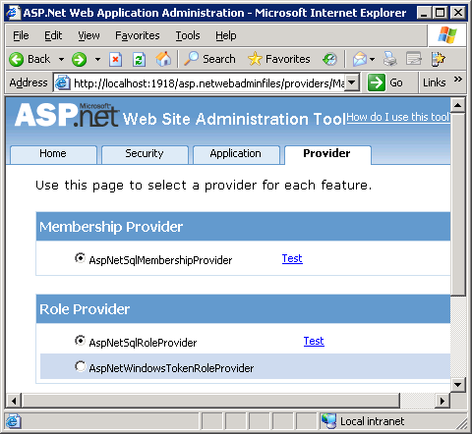The width and height of the screenshot is (472, 434).
Task: Open the address bar URL dropdown
Action: coord(352,82)
